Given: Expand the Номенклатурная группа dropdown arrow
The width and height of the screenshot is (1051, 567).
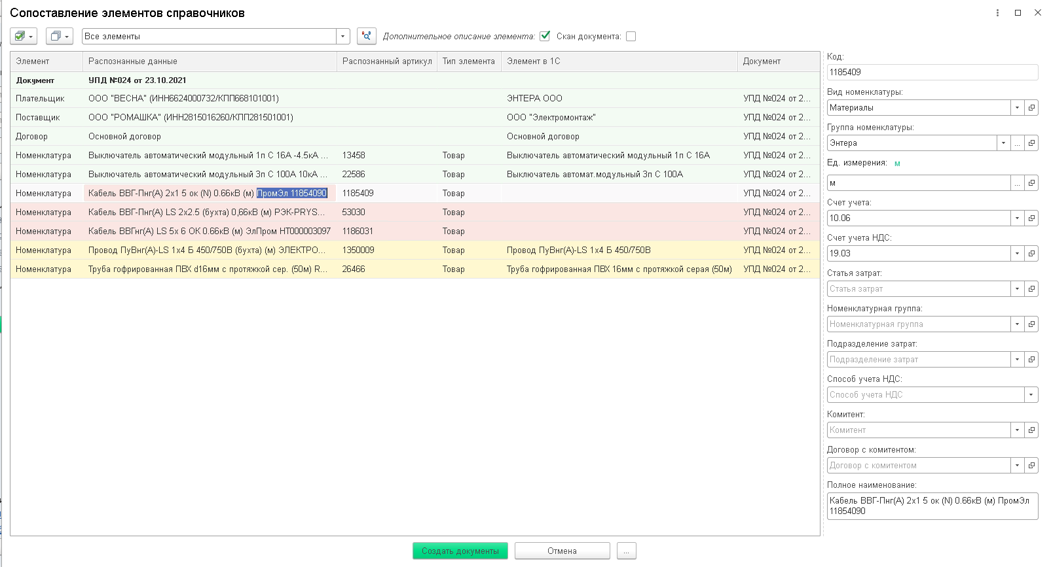Looking at the screenshot, I should coord(1017,324).
